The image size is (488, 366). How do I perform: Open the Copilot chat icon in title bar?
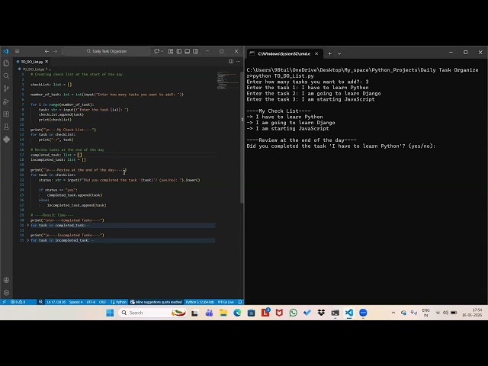point(157,51)
